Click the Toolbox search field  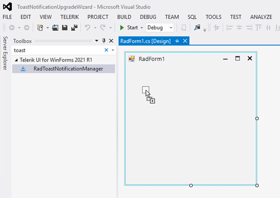coord(58,50)
